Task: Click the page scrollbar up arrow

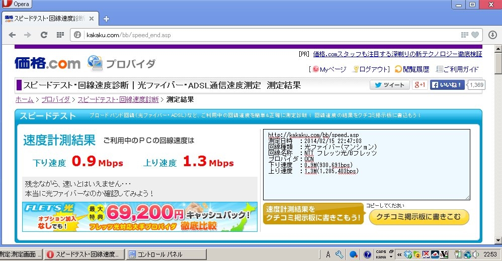Action: coord(498,49)
